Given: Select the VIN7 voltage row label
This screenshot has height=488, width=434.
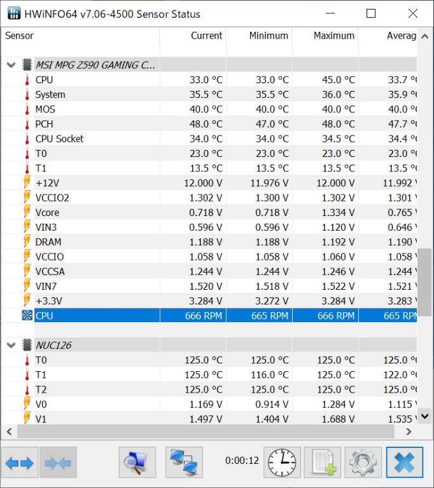Looking at the screenshot, I should (x=46, y=287).
